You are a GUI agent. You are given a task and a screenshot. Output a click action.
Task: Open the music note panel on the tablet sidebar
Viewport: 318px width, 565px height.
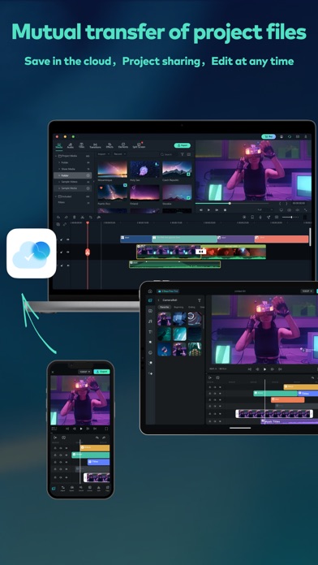[x=150, y=321]
